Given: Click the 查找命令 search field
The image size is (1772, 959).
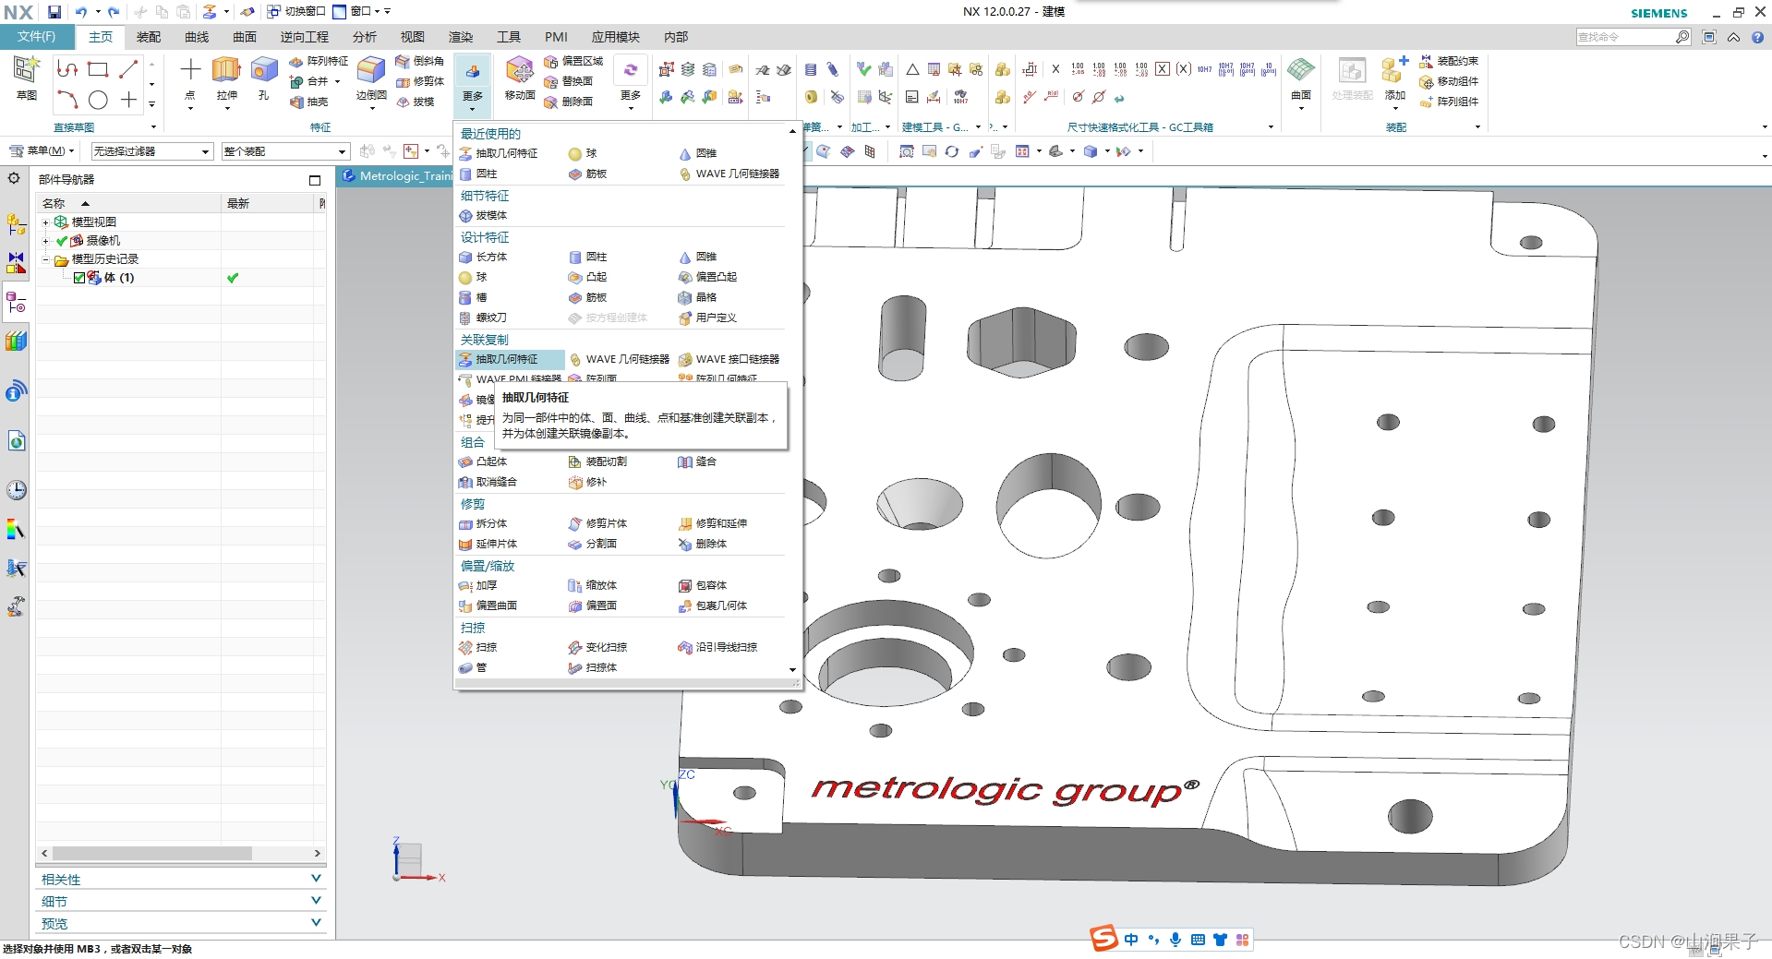Looking at the screenshot, I should coord(1625,37).
